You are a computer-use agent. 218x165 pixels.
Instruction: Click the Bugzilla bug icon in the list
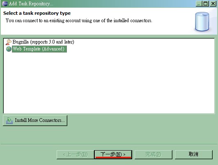(x=9, y=42)
